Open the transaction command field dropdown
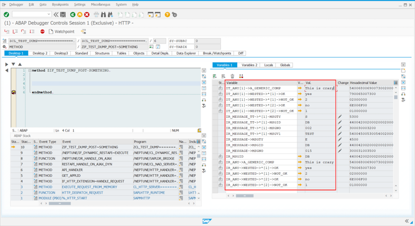 pyautogui.click(x=49, y=15)
